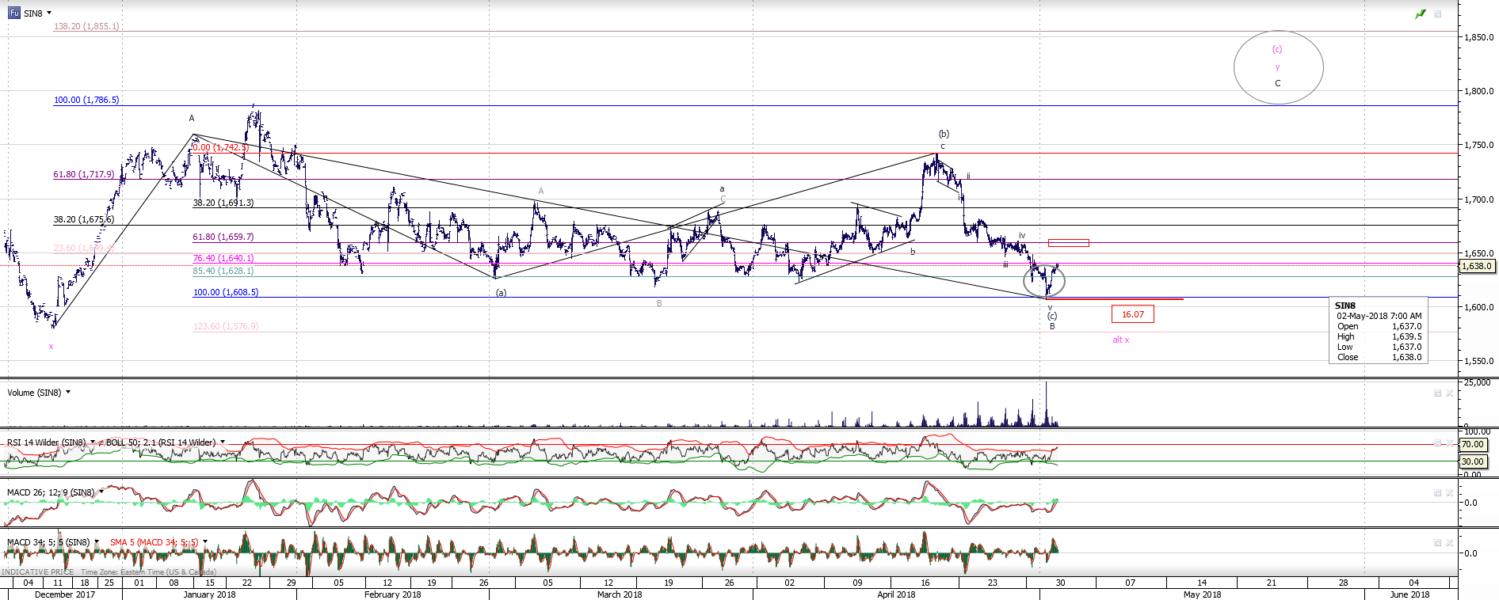Click the Futures 'Fu' instrument icon
The height and width of the screenshot is (600, 1499).
[x=14, y=13]
